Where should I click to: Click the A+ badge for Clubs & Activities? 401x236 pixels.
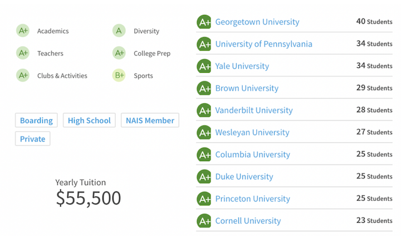23,75
